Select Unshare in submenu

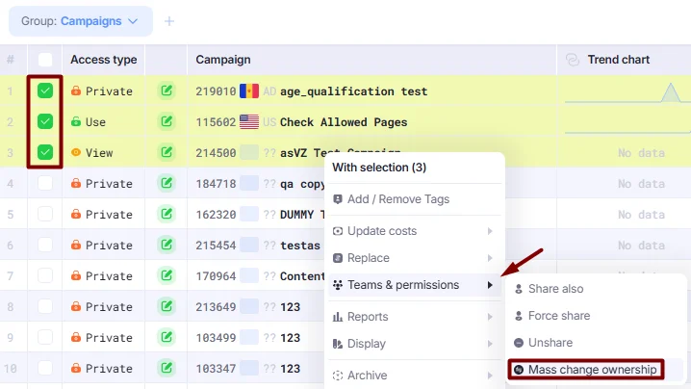tap(596, 343)
